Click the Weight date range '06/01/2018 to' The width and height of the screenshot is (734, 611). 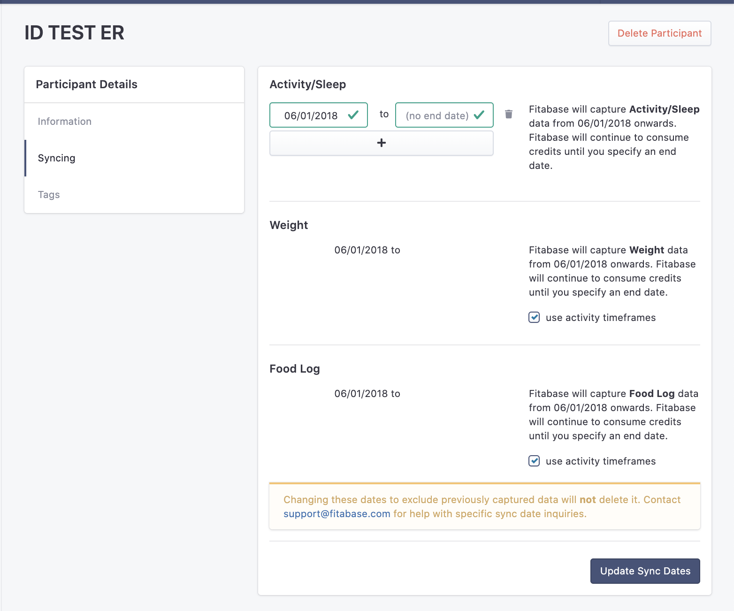[367, 250]
